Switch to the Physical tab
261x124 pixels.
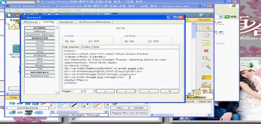(30, 22)
